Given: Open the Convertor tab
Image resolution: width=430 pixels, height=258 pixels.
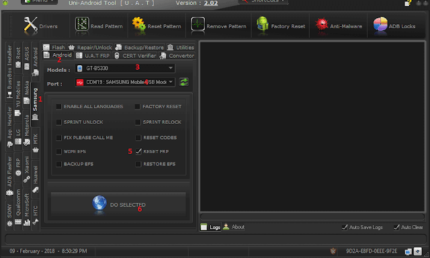Looking at the screenshot, I should point(177,56).
